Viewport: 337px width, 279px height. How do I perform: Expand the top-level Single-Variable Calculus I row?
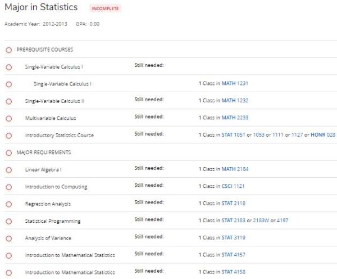click(x=54, y=67)
